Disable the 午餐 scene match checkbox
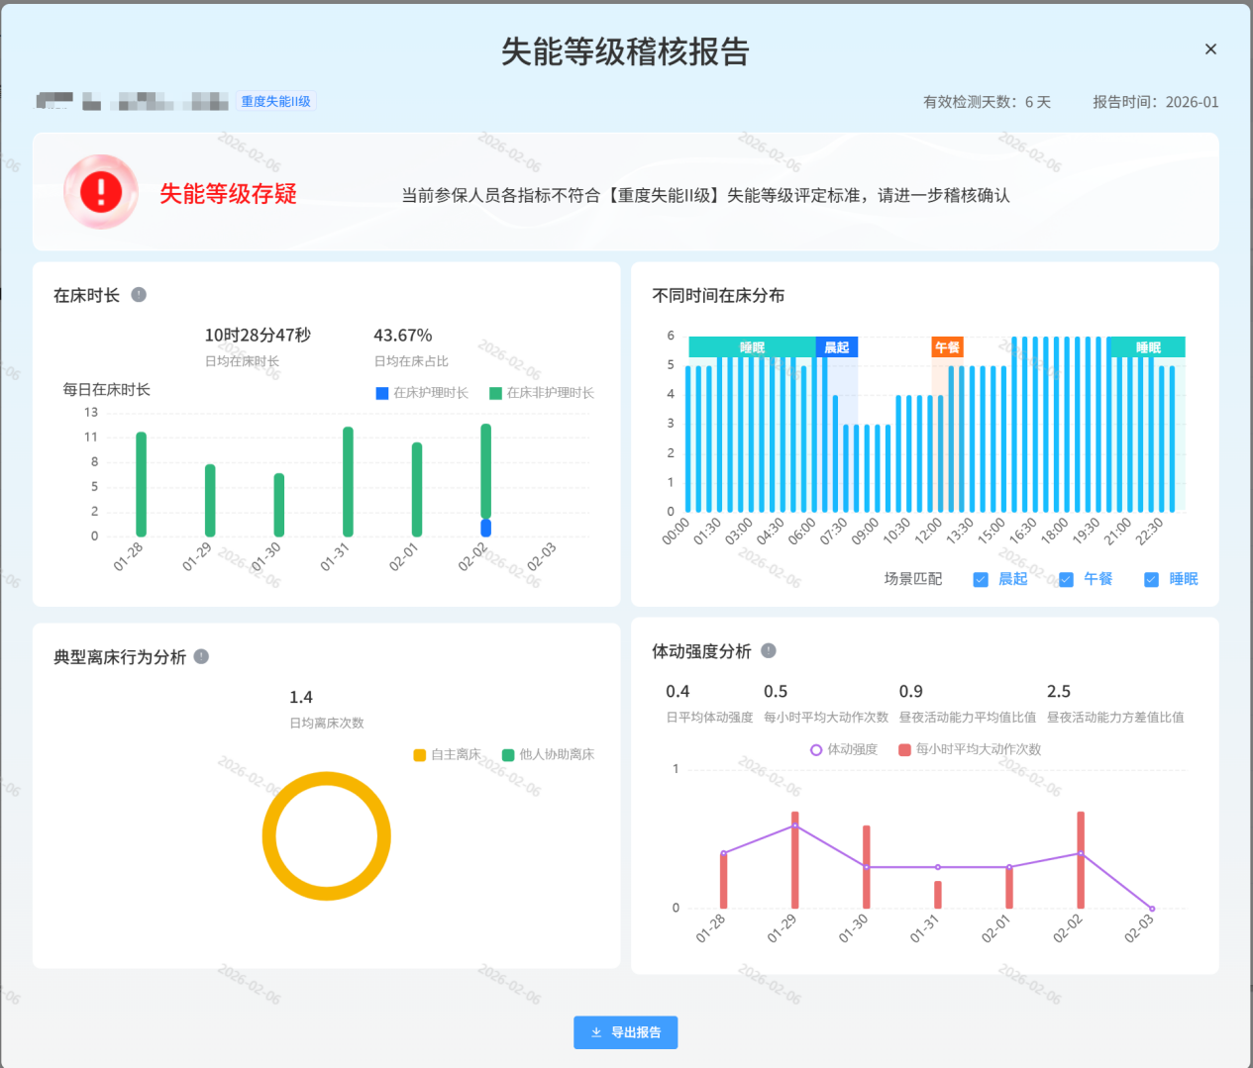1253x1068 pixels. tap(1065, 579)
